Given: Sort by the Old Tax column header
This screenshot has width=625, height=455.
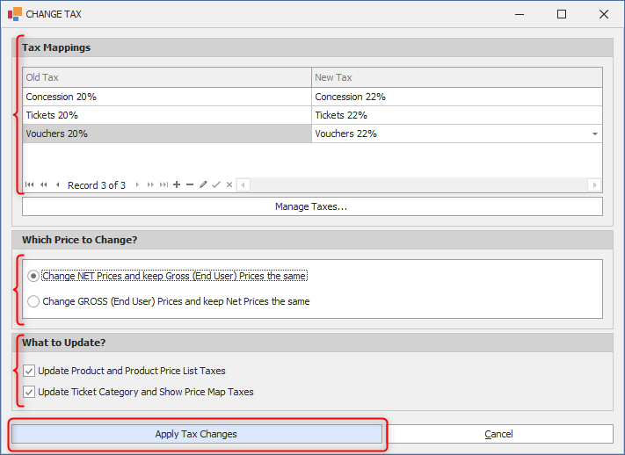Looking at the screenshot, I should 167,77.
